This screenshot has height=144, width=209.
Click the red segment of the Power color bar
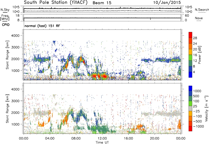pyautogui.click(x=190, y=35)
